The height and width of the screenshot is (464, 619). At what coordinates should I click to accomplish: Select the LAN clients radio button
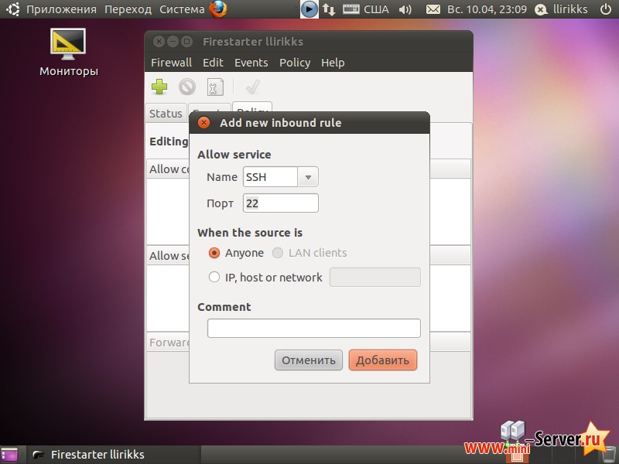tap(278, 253)
